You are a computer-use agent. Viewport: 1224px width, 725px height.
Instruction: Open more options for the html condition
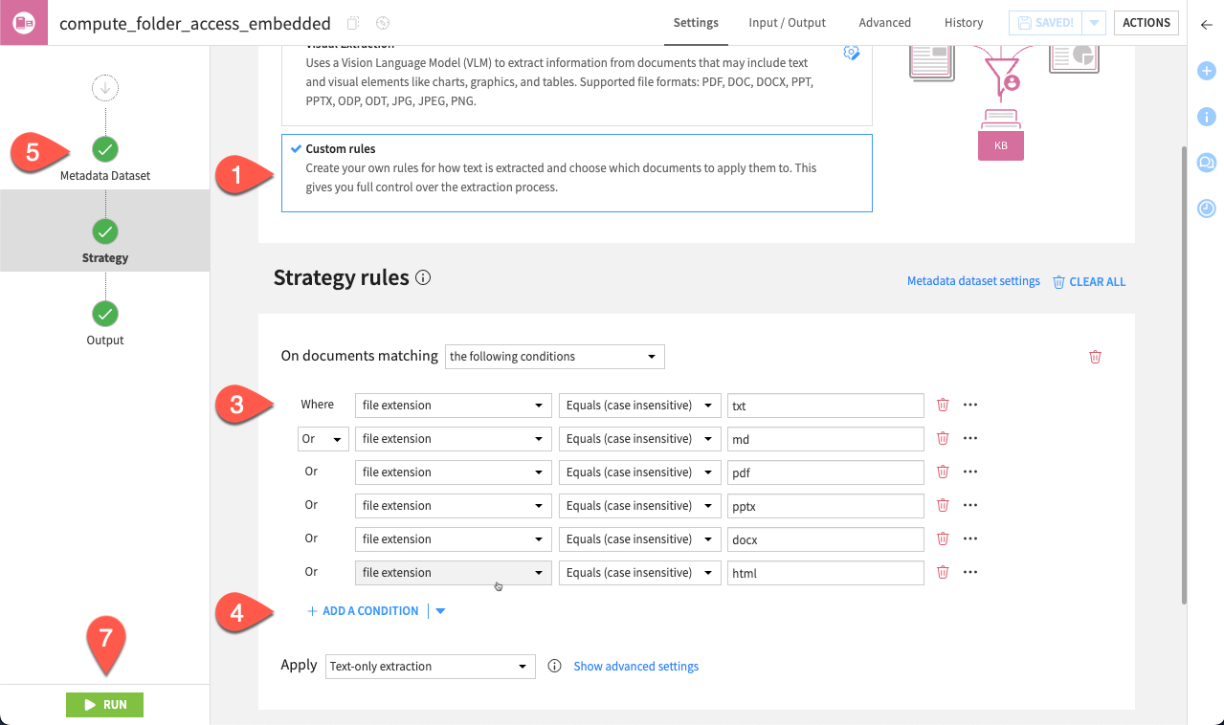970,573
